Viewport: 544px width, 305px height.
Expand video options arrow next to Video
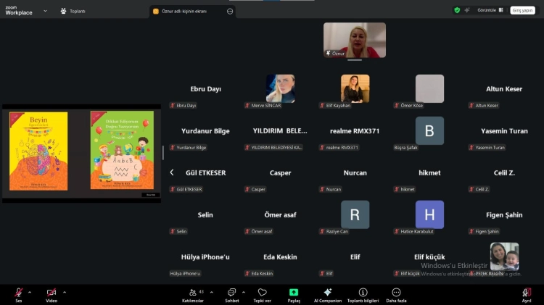click(x=65, y=291)
